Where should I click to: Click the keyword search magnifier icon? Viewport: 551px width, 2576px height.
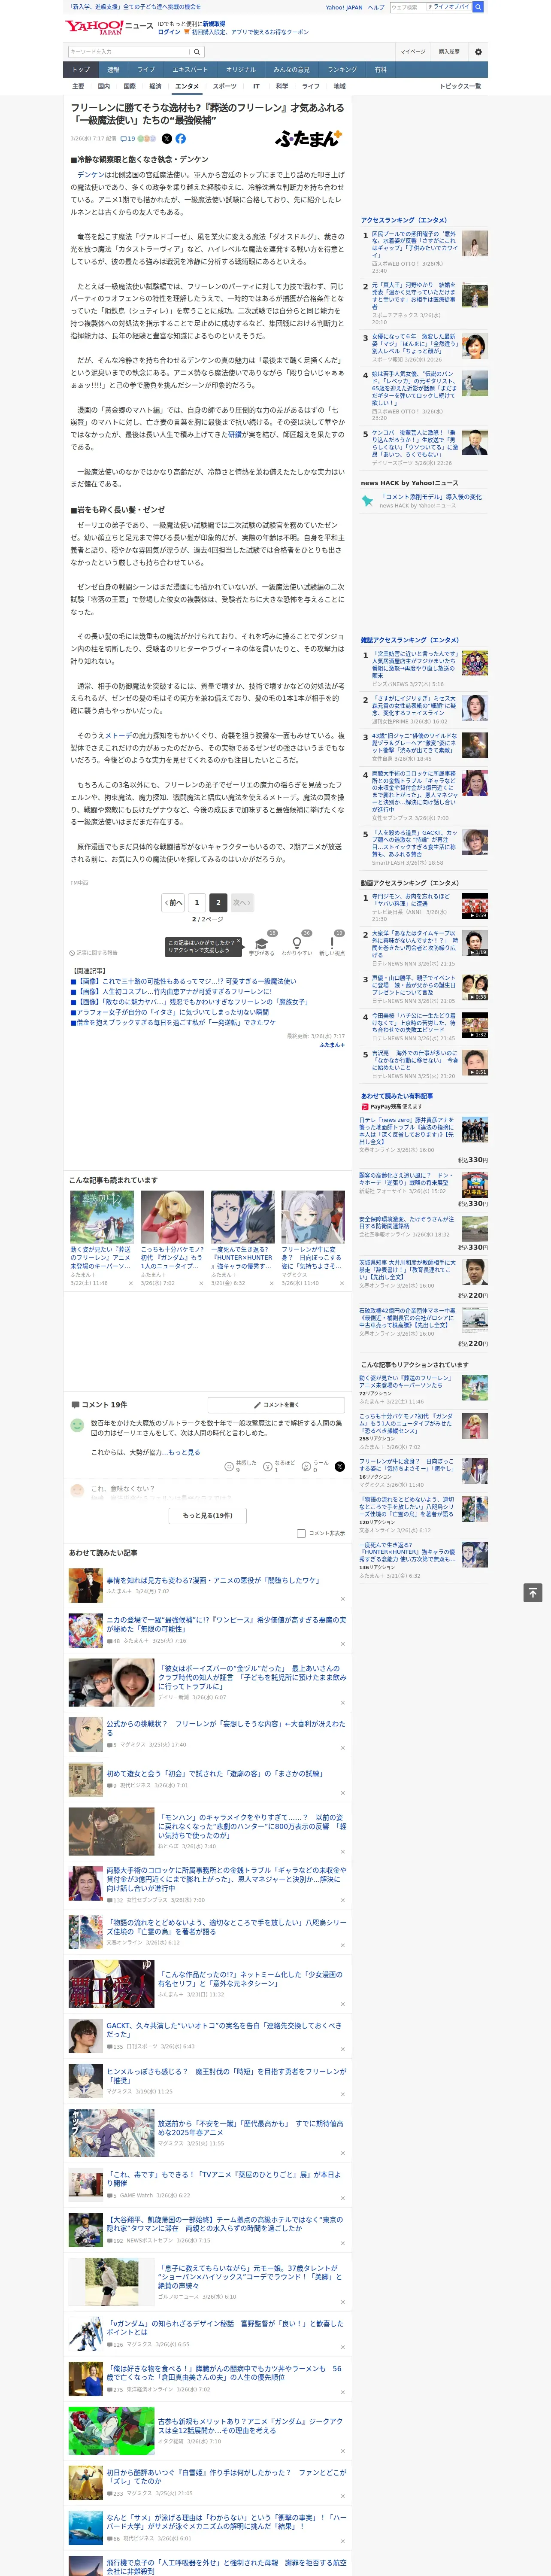[197, 52]
